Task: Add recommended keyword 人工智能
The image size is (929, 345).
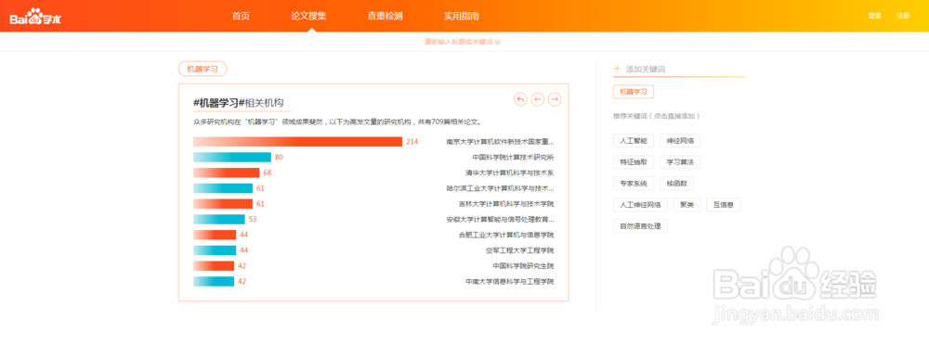Action: [634, 141]
